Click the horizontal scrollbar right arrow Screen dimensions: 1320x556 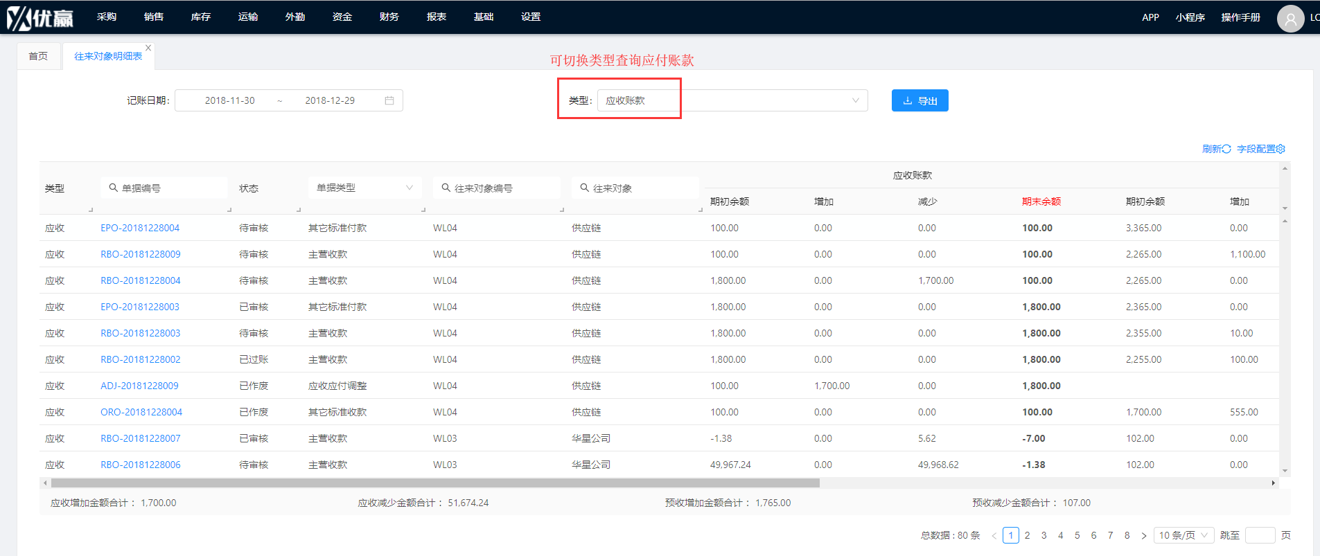pos(1274,483)
